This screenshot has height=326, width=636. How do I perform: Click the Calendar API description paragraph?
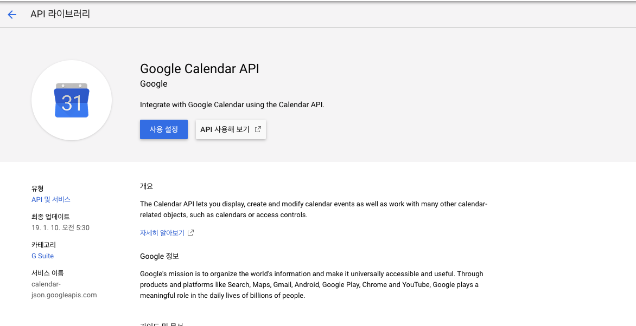point(313,209)
